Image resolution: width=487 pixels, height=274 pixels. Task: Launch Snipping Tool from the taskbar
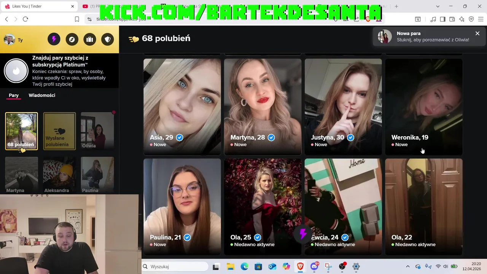pyautogui.click(x=328, y=266)
